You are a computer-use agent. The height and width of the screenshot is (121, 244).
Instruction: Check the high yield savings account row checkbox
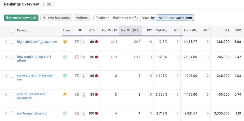coord(11,42)
